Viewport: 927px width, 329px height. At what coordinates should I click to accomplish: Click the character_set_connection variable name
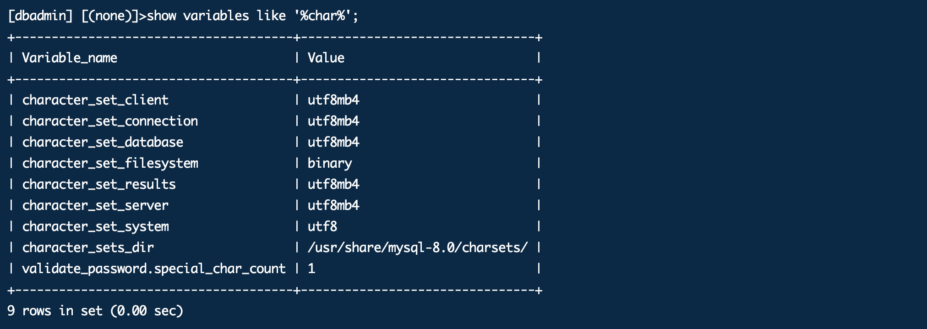click(x=110, y=121)
